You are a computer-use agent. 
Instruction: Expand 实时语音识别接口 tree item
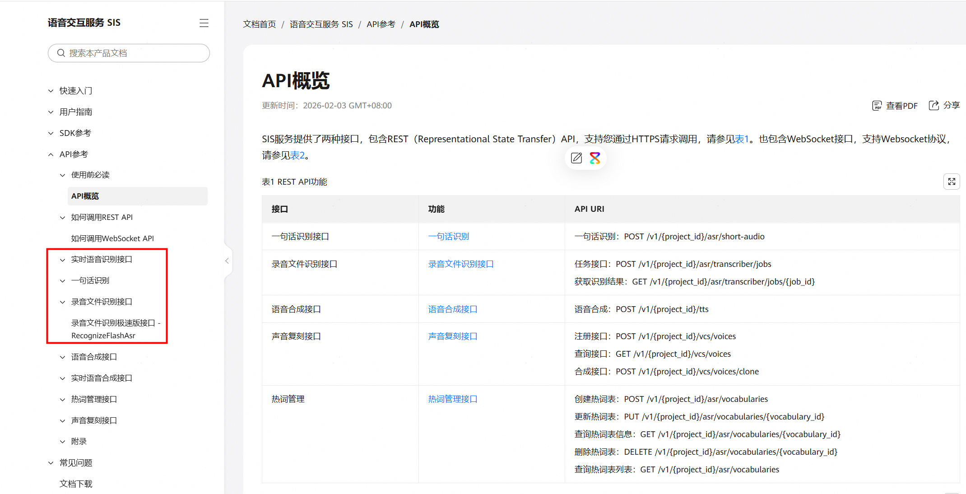tap(63, 260)
